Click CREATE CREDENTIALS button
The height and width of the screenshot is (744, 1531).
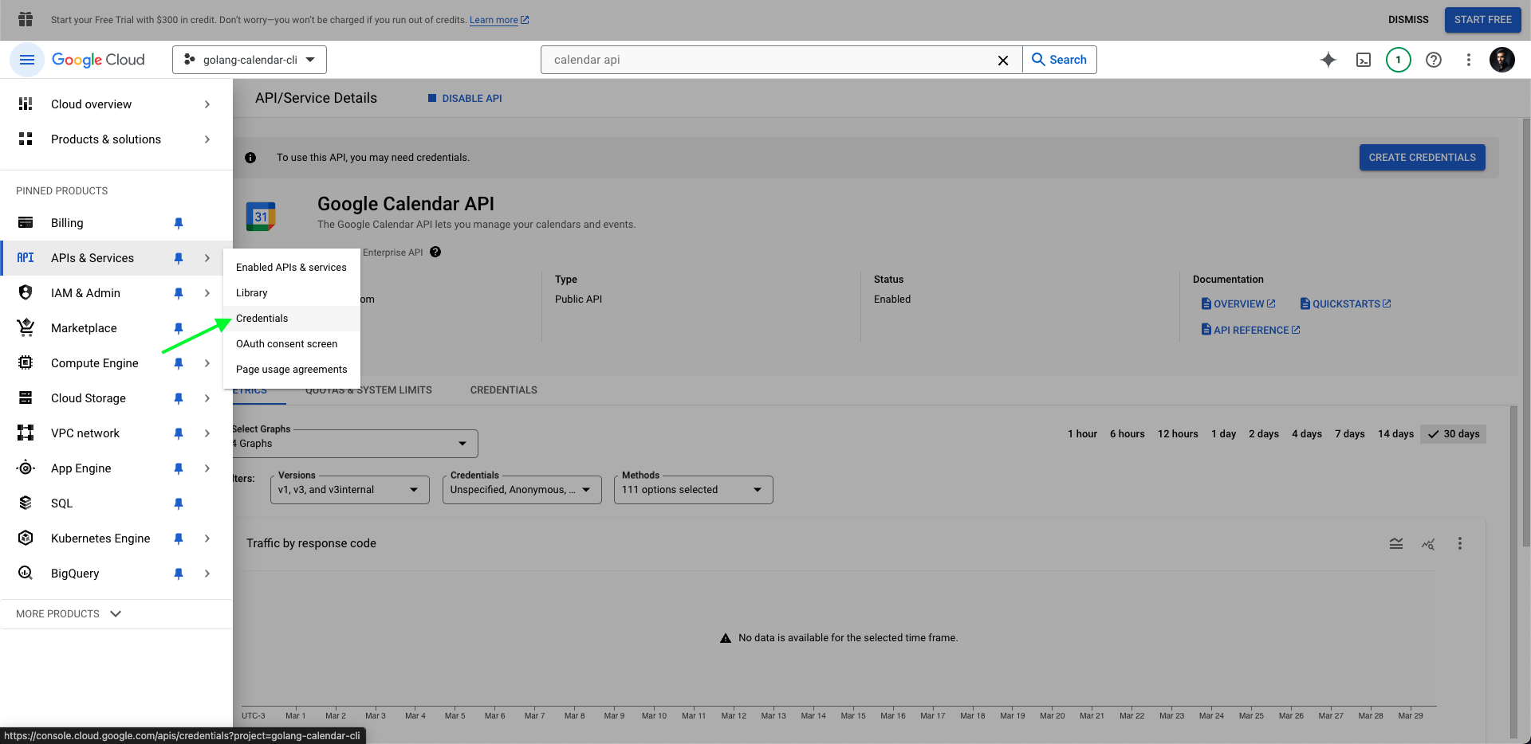[x=1423, y=158]
